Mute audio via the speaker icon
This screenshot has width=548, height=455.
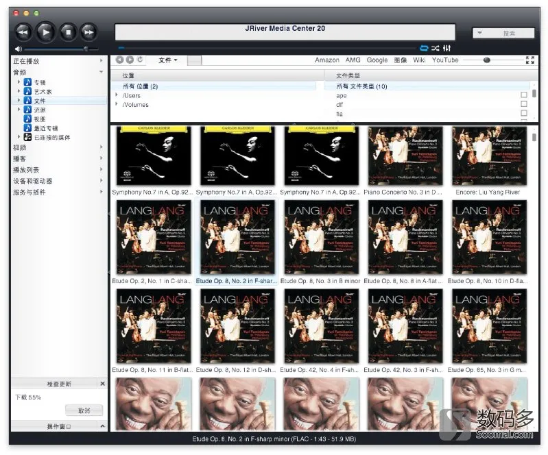(x=18, y=49)
